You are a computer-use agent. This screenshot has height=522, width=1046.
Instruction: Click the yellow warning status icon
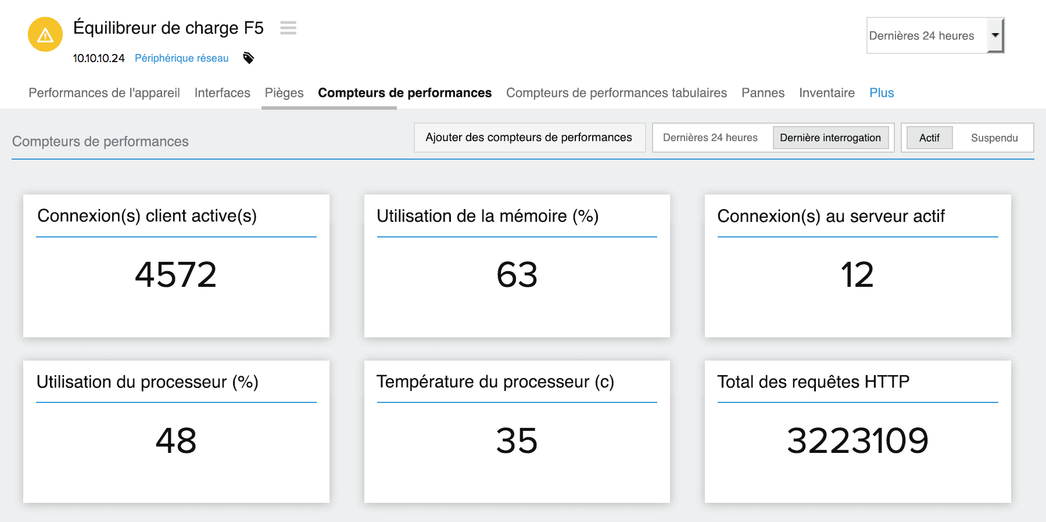(45, 35)
